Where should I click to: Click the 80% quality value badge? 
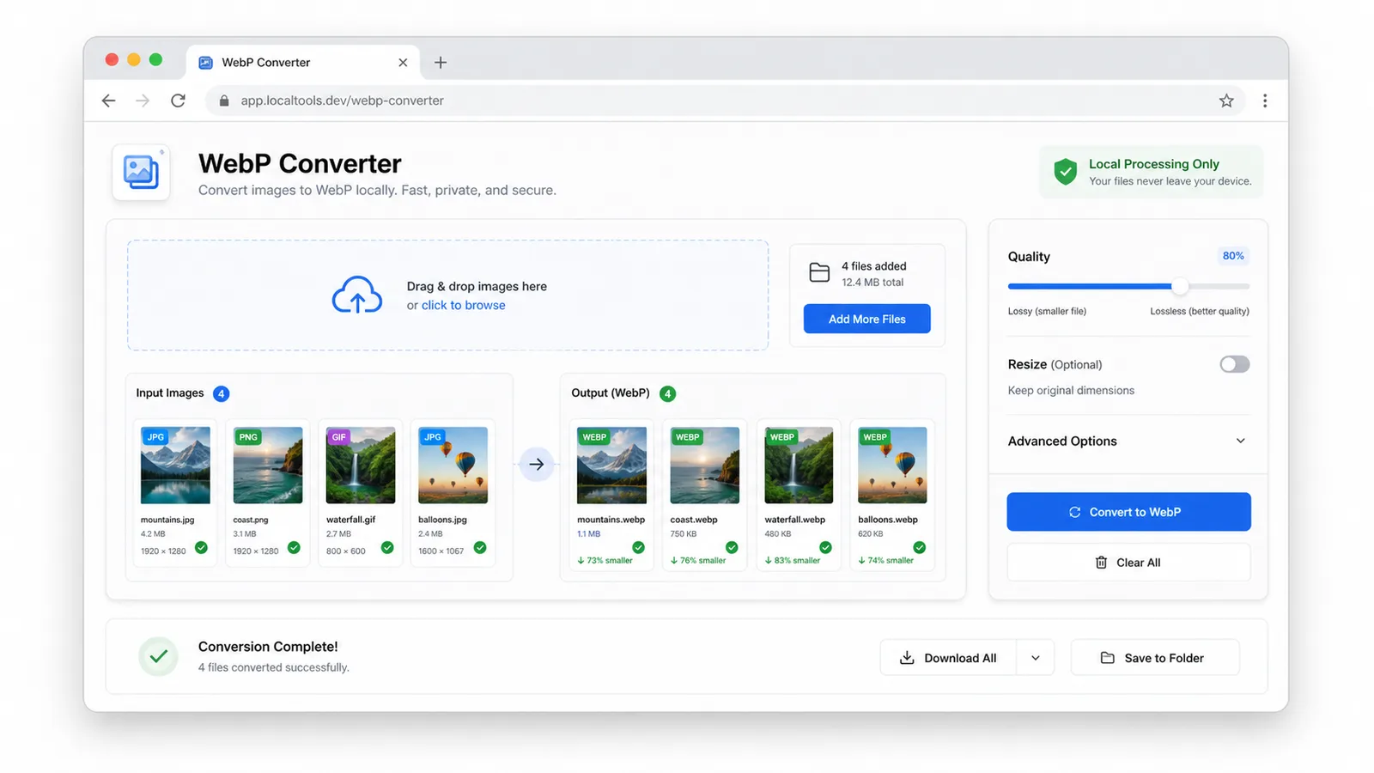pyautogui.click(x=1233, y=256)
